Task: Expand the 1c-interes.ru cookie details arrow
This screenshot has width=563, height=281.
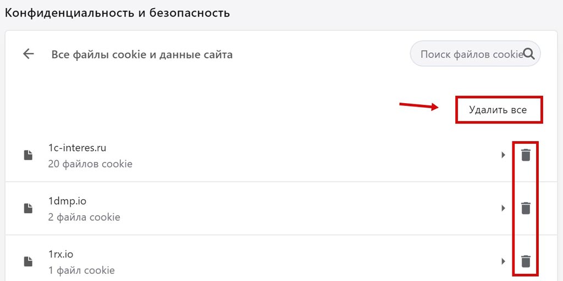Action: point(503,155)
